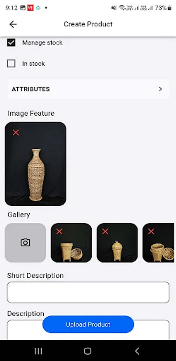176x361 pixels.
Task: Open the featured vase image thumbnail
Action: (35, 164)
